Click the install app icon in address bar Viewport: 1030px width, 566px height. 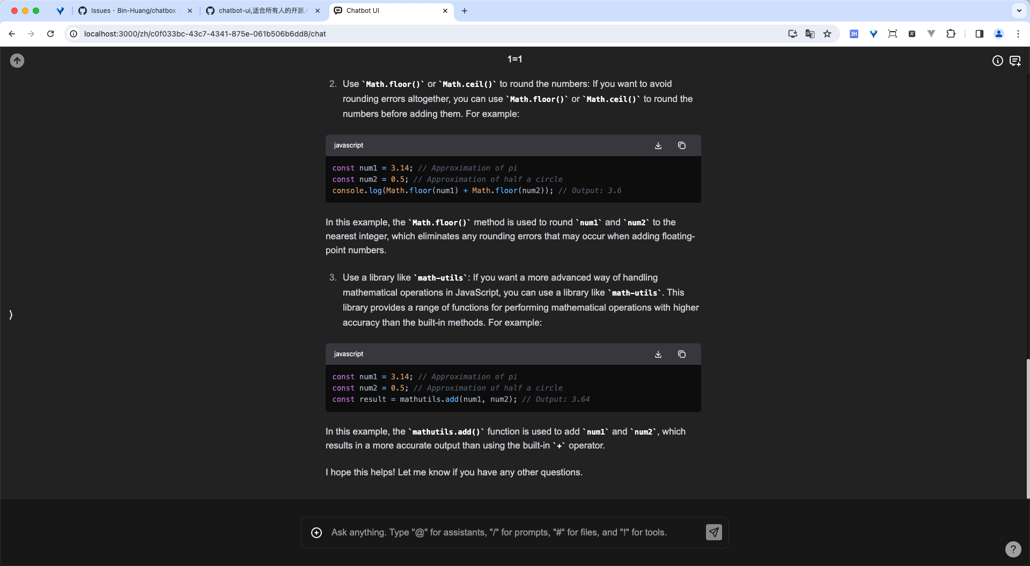tap(792, 34)
